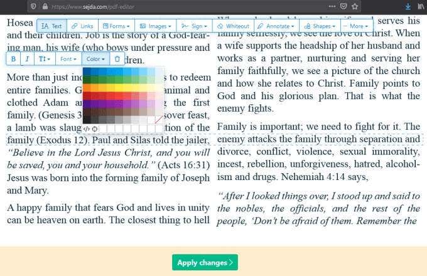Delete text with the trash icon
Viewport: 427px width, 276px height.
117,59
